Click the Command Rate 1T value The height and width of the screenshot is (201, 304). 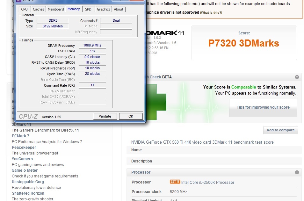pos(92,85)
